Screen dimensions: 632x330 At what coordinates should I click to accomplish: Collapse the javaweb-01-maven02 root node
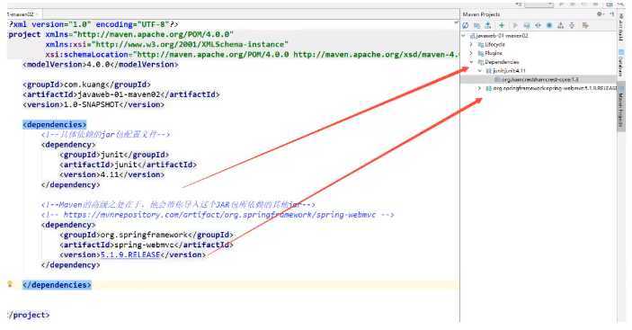[463, 35]
